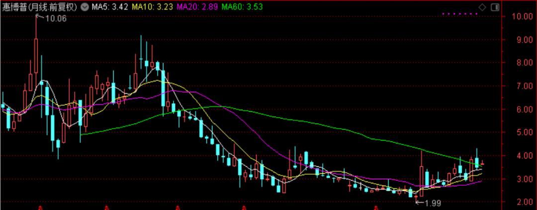Click the 8.00 price axis label
This screenshot has width=537, height=210.
525,63
